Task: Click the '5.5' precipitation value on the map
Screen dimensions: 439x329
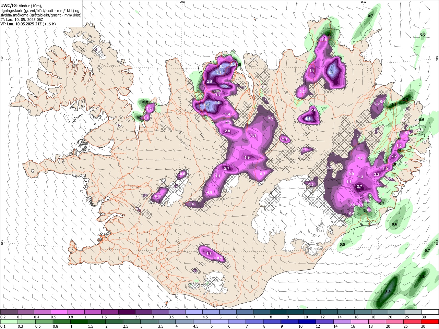Action: point(225,86)
